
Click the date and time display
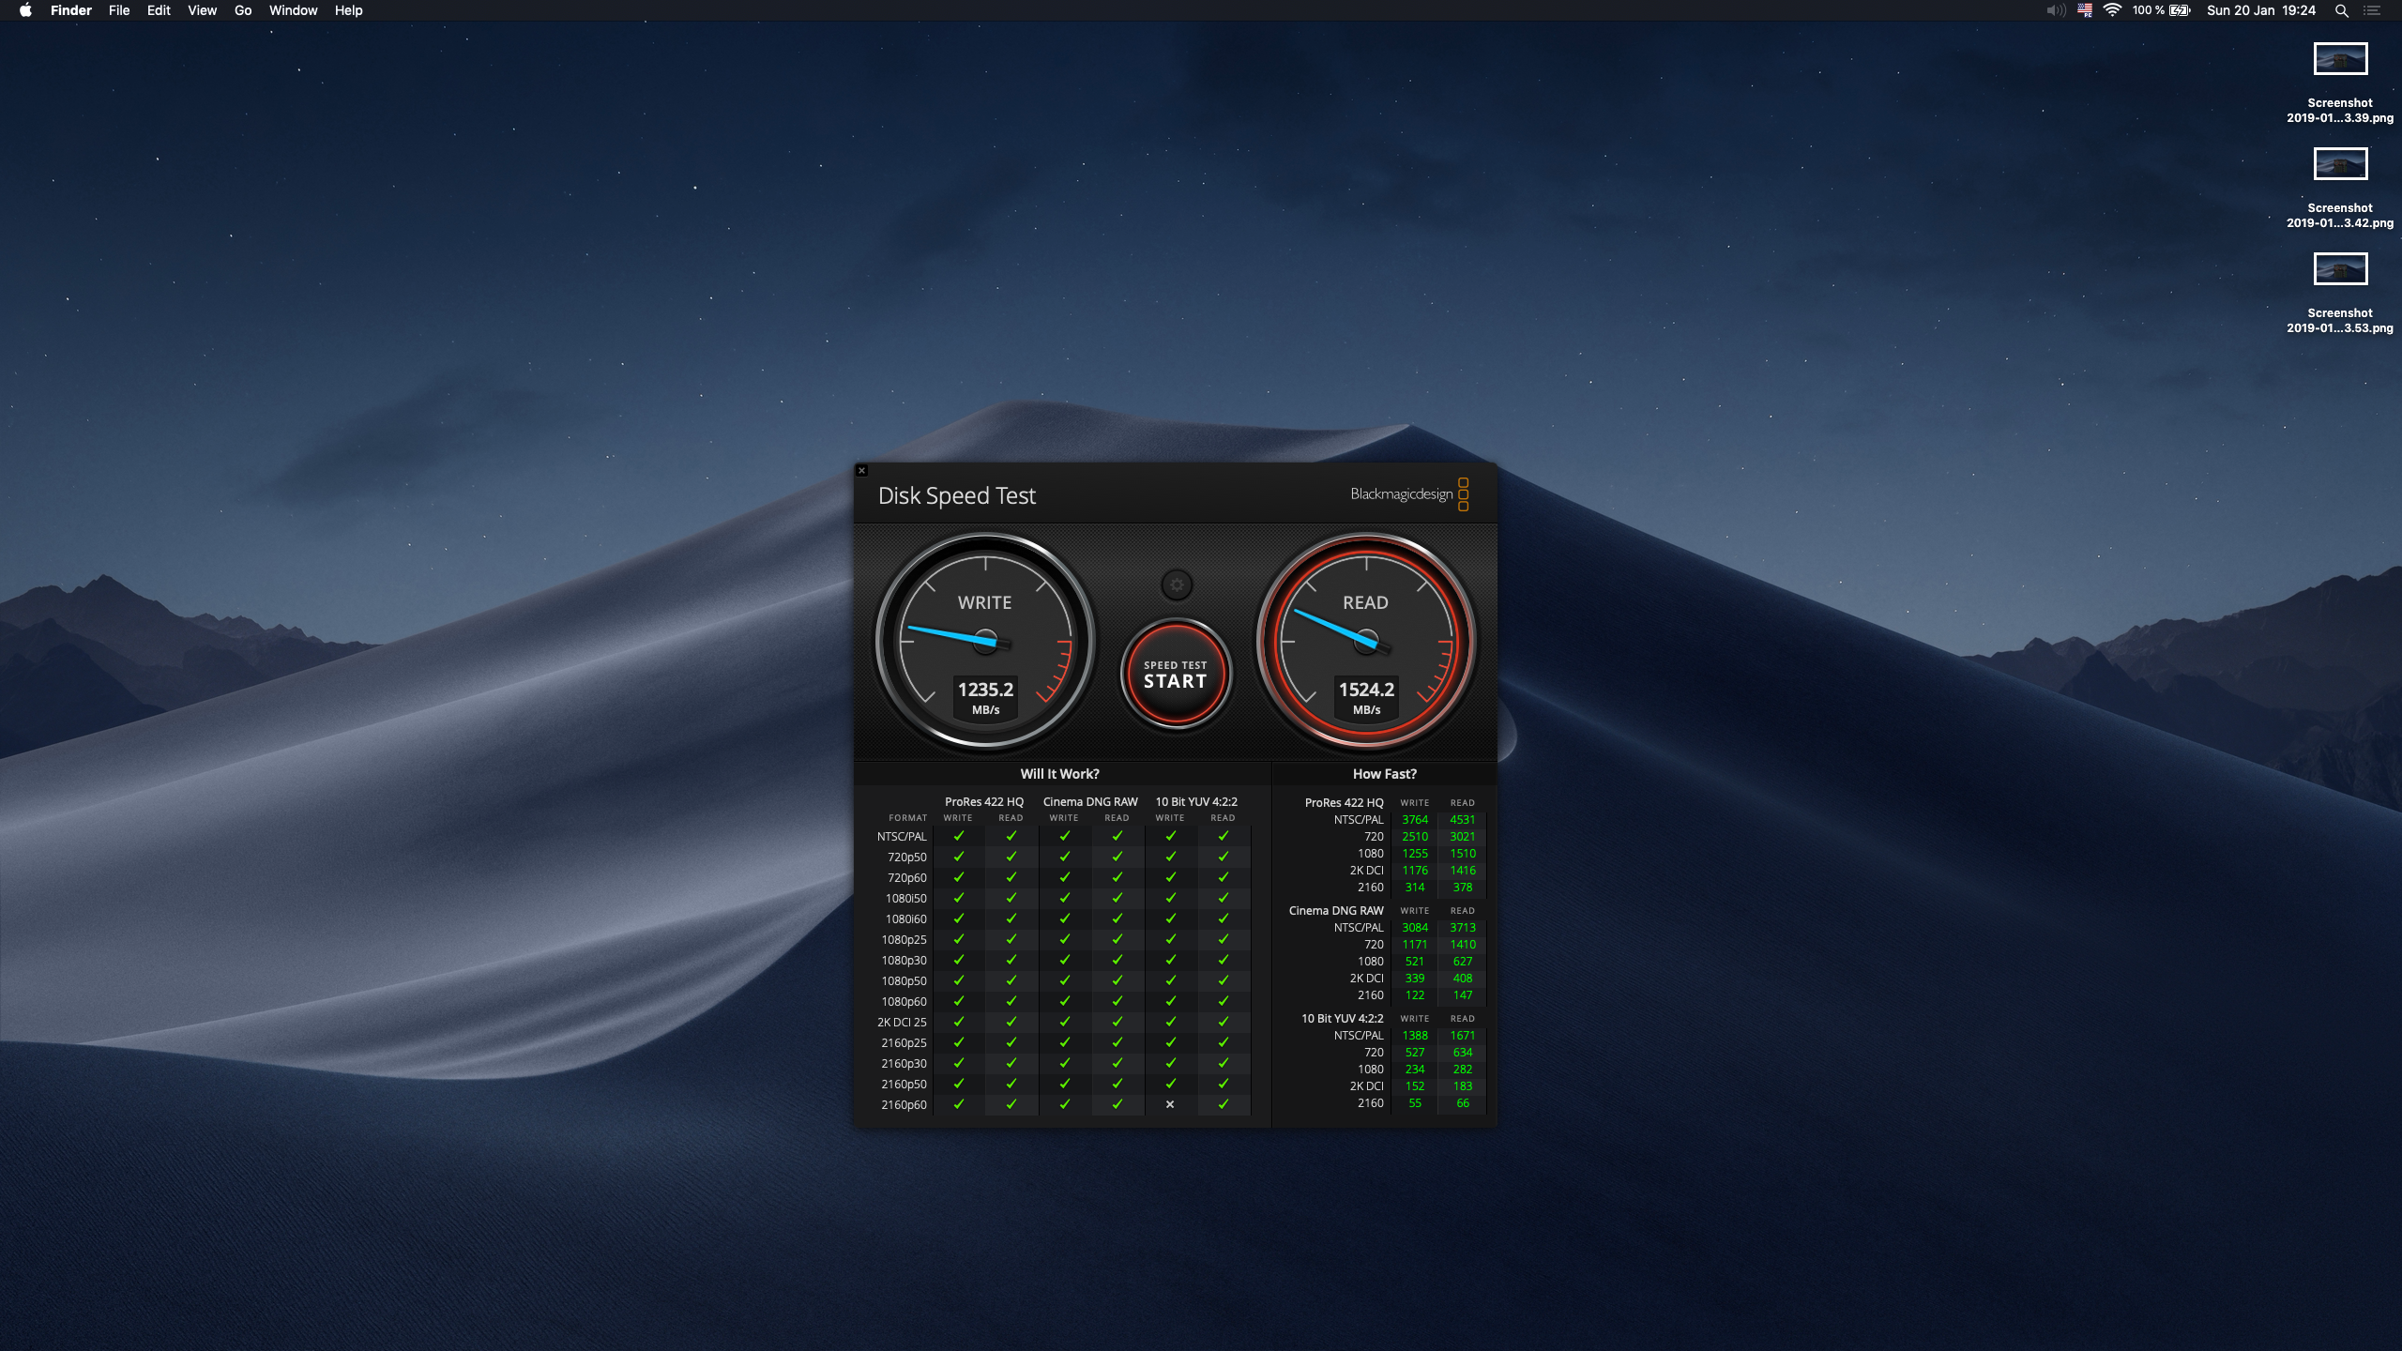[x=2261, y=10]
